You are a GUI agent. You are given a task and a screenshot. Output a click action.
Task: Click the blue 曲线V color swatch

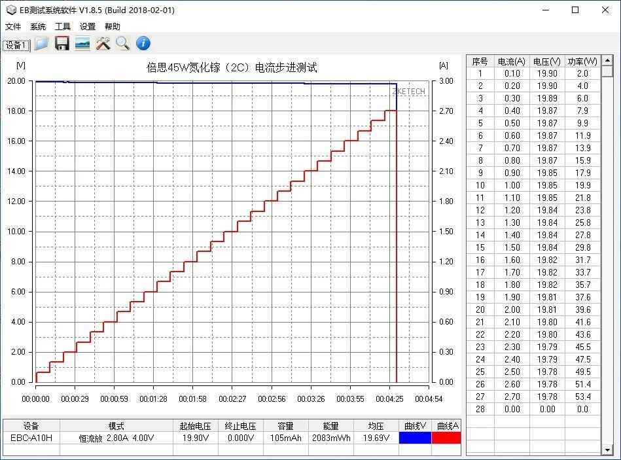point(415,438)
